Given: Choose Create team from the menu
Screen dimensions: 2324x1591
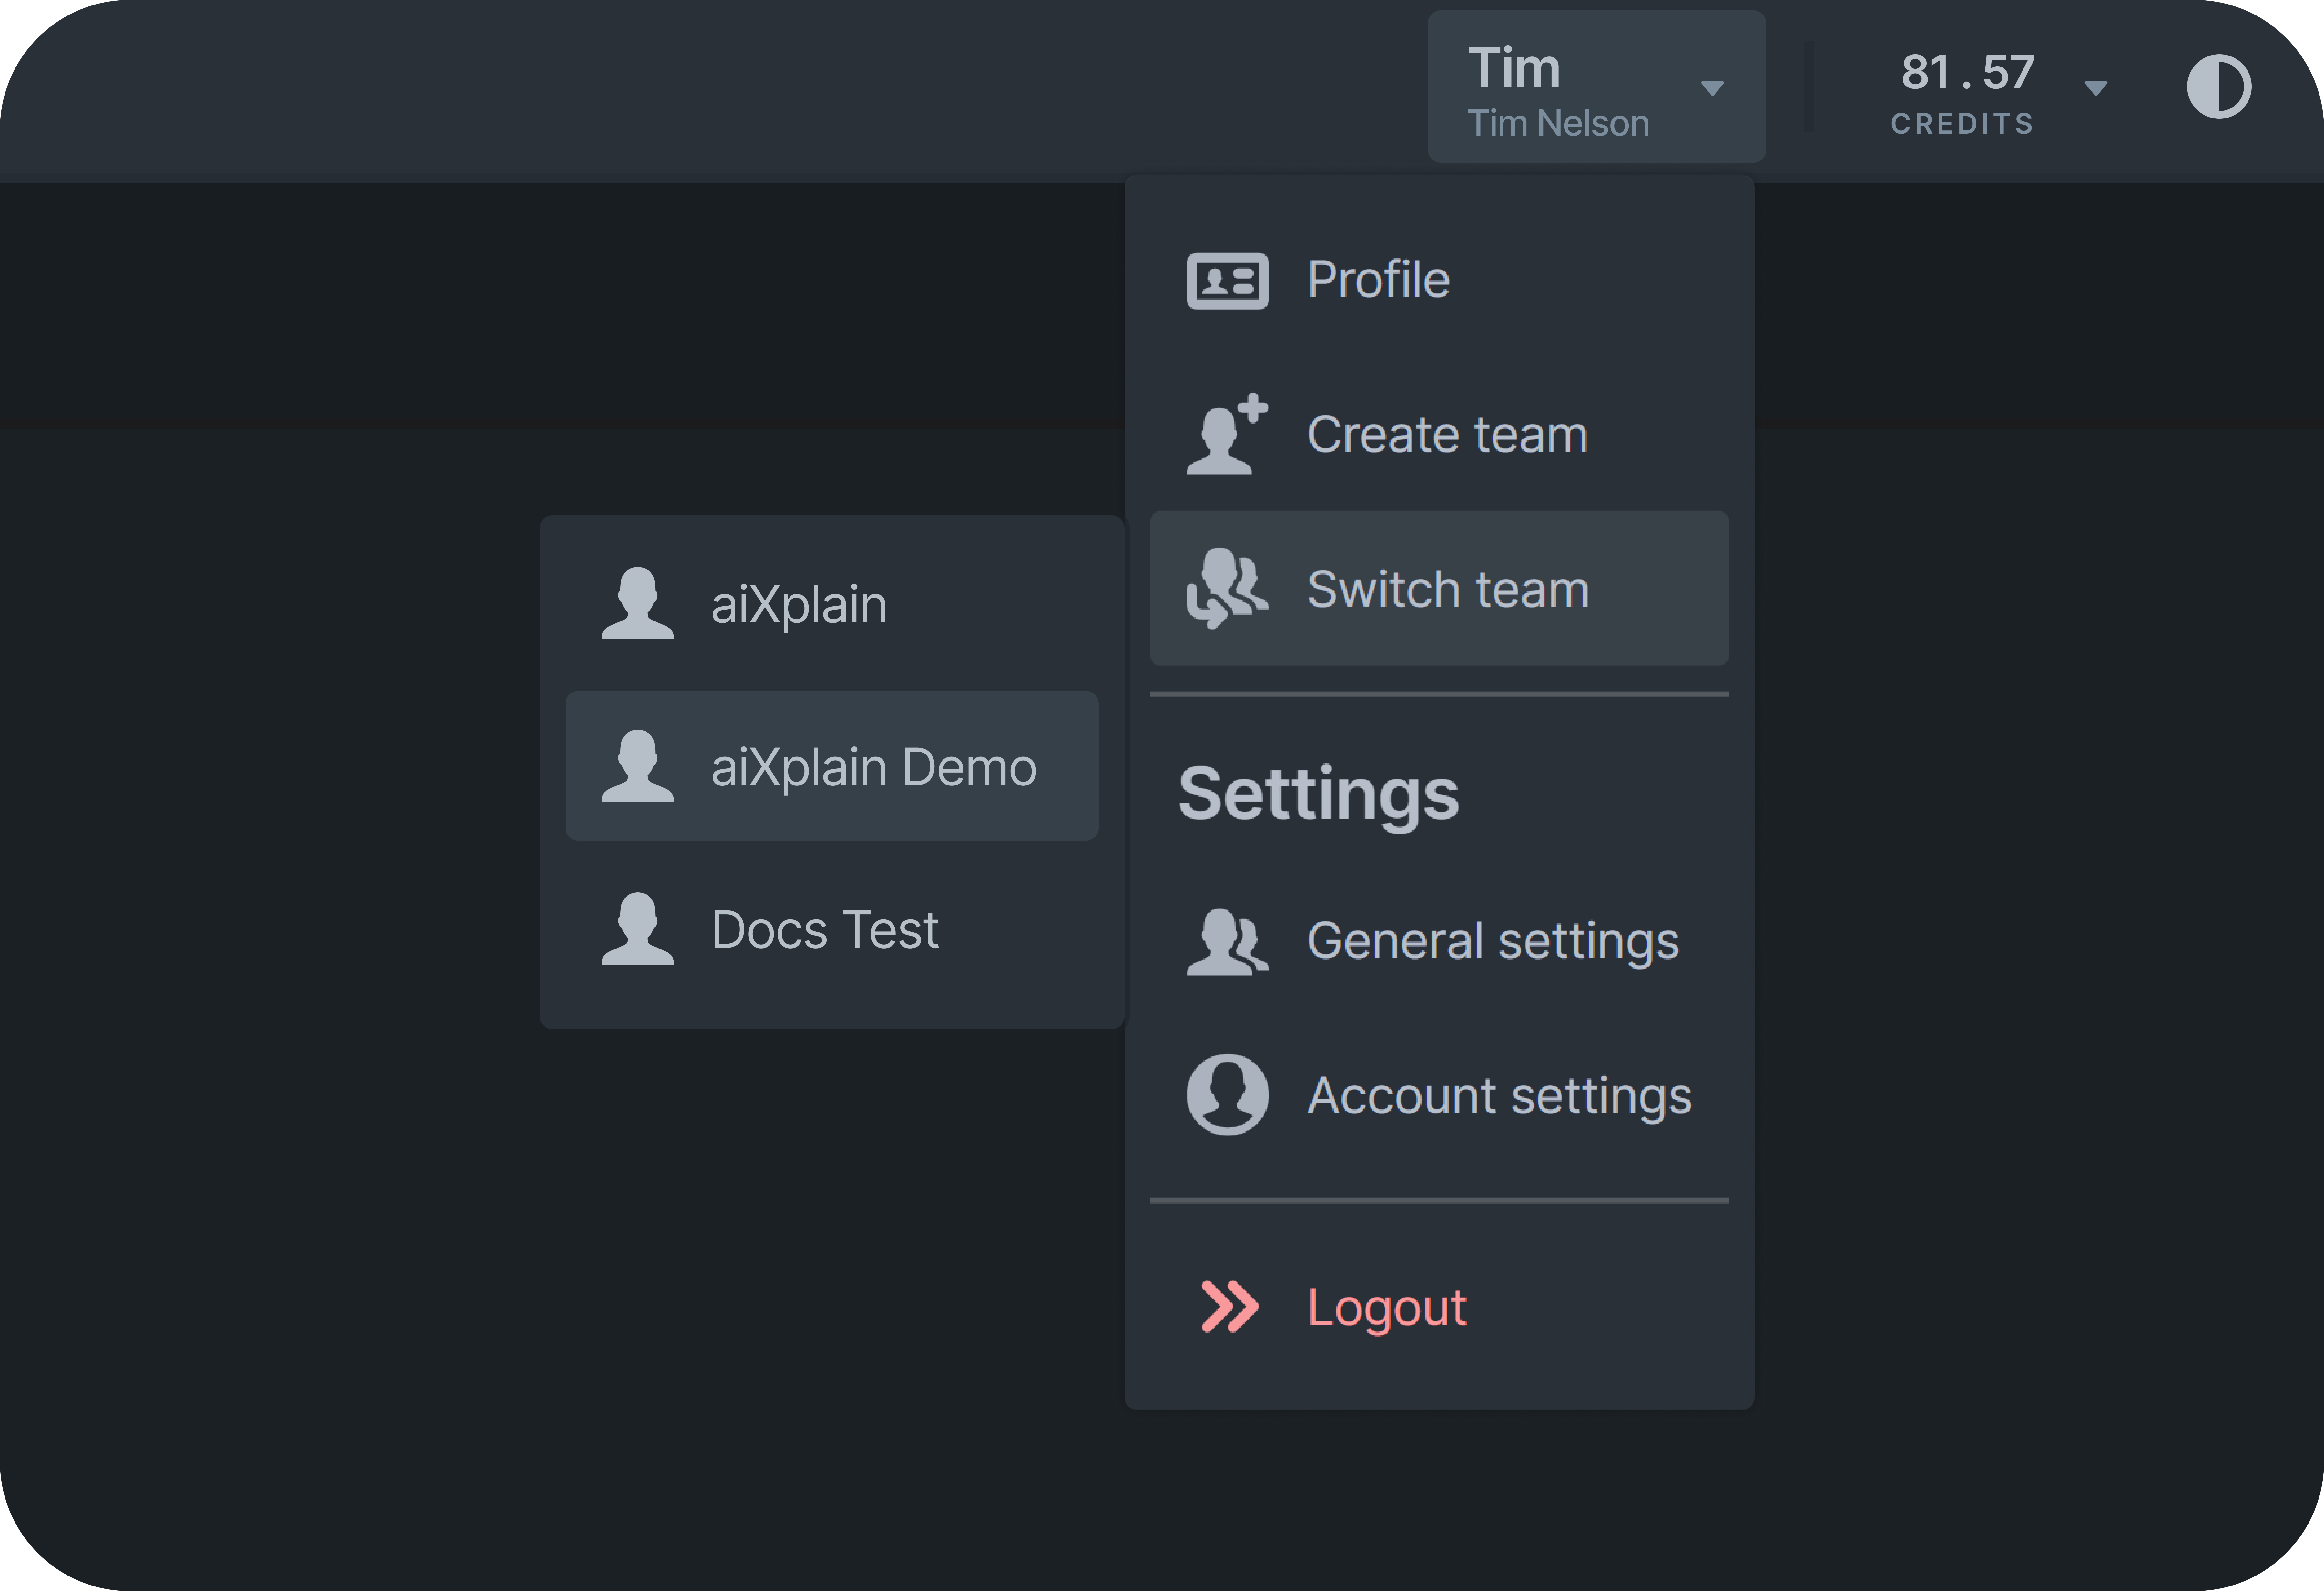Looking at the screenshot, I should coord(1439,434).
